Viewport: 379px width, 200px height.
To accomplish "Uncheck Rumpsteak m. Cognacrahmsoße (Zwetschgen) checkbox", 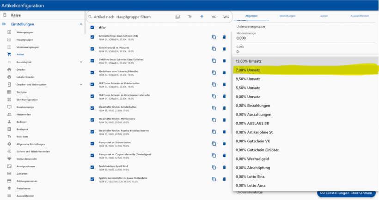I will (92, 155).
